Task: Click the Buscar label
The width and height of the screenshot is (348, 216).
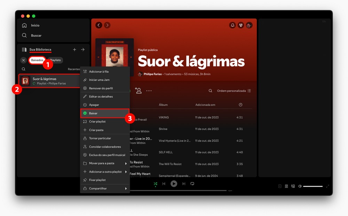Action: [x=36, y=35]
